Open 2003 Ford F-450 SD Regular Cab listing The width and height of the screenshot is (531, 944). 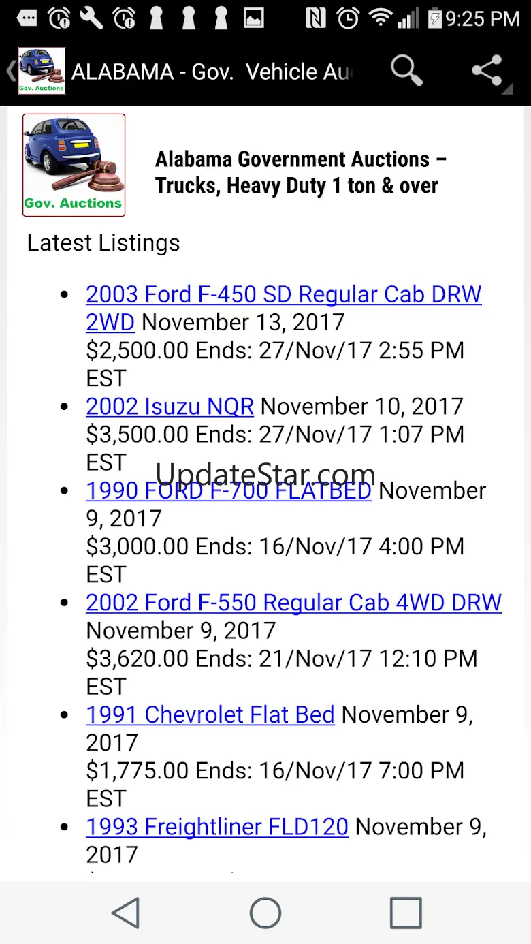(x=283, y=295)
